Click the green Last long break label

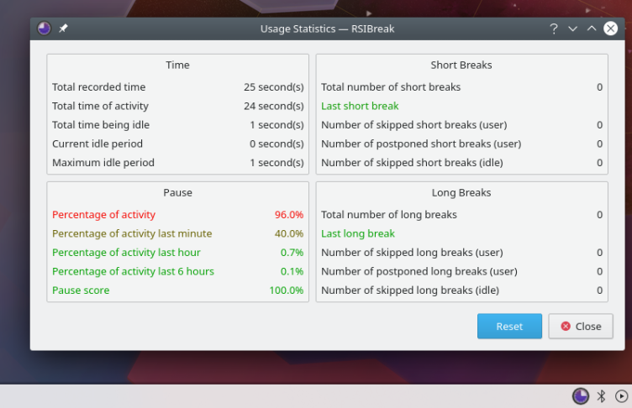point(358,233)
